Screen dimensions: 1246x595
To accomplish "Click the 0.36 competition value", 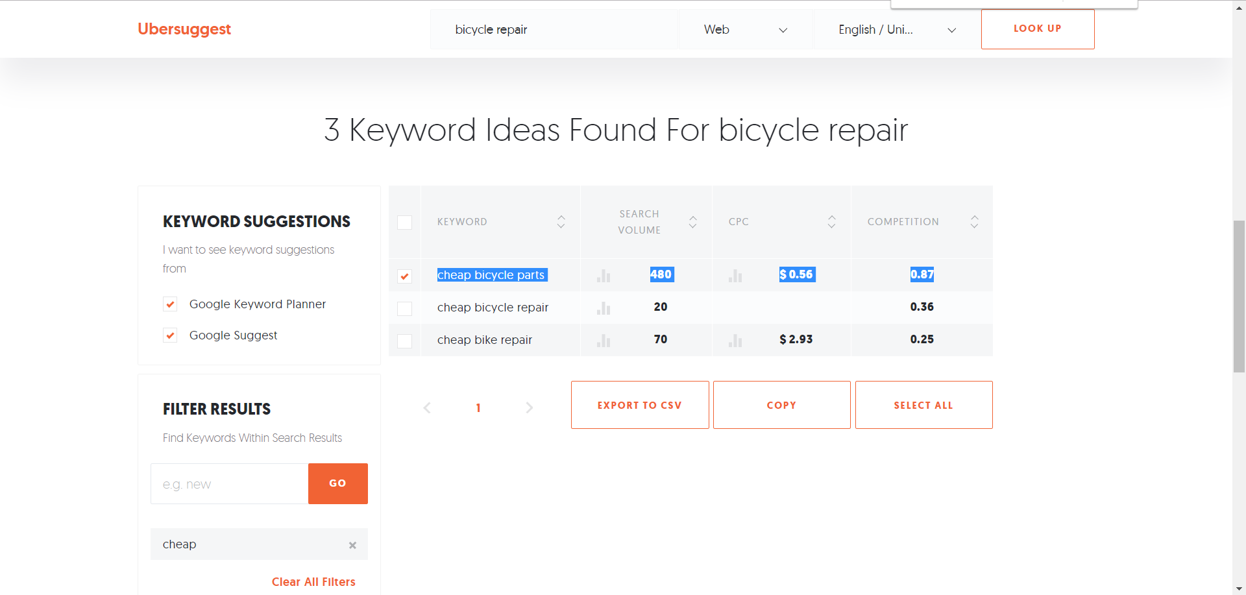I will pyautogui.click(x=922, y=307).
